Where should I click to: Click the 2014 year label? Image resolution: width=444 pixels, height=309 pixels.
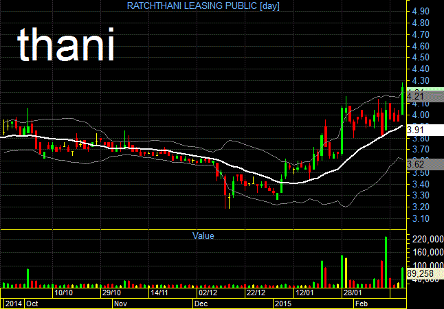pos(13,304)
